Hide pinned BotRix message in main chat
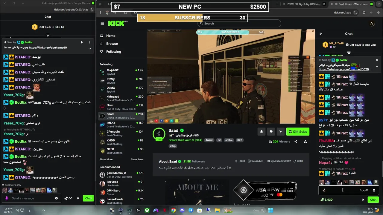Screen dimensions: 383x215 point(377,60)
